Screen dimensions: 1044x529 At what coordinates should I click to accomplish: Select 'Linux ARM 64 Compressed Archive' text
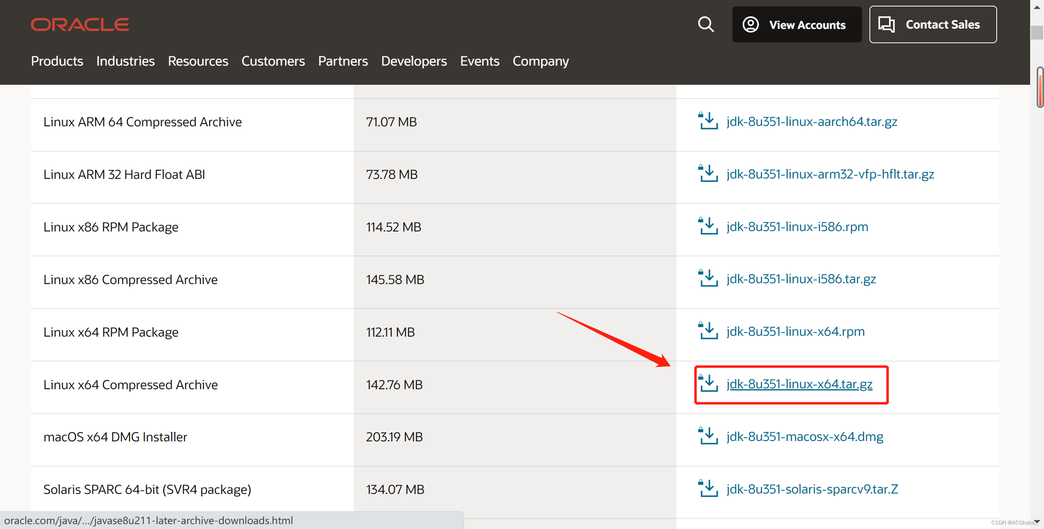click(x=143, y=122)
